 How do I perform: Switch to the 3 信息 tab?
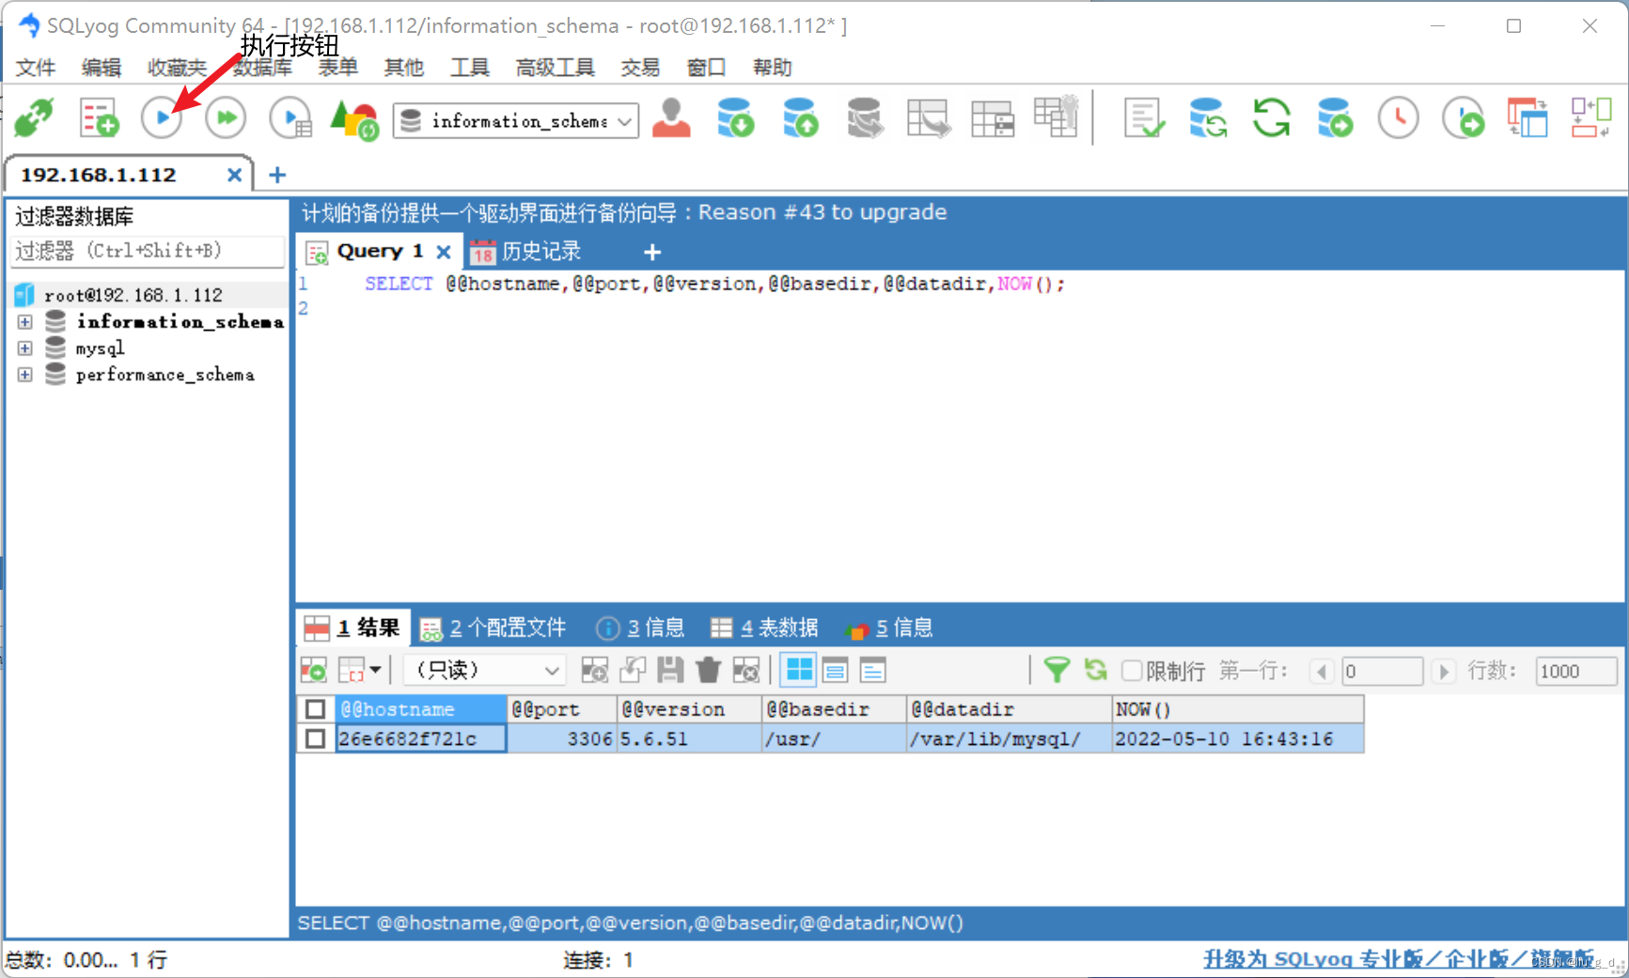pyautogui.click(x=641, y=628)
